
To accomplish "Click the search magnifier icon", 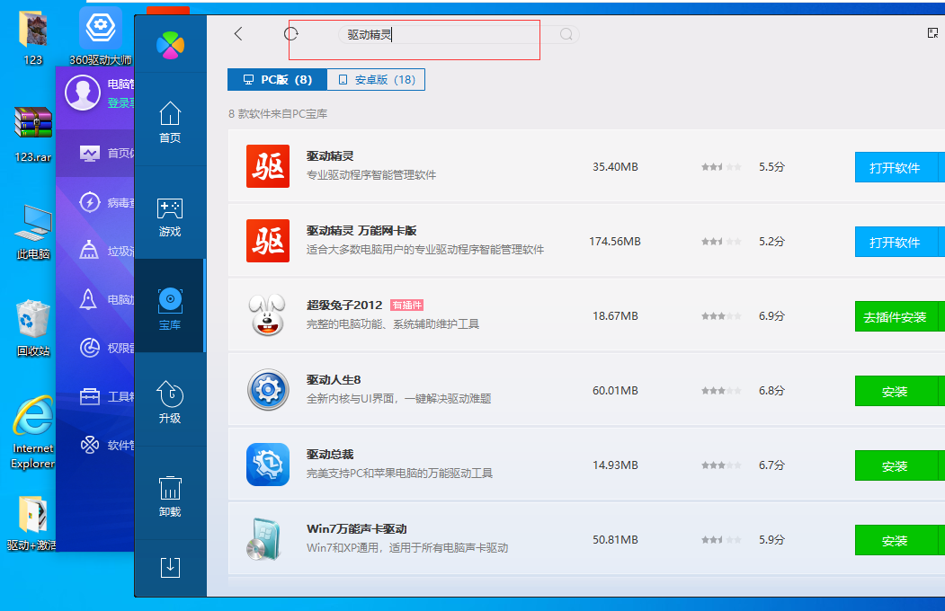I will click(566, 34).
